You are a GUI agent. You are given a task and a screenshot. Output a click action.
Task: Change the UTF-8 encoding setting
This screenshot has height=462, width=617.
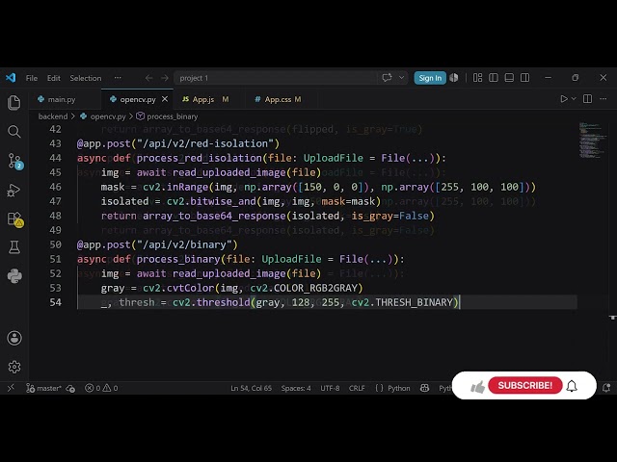(330, 388)
